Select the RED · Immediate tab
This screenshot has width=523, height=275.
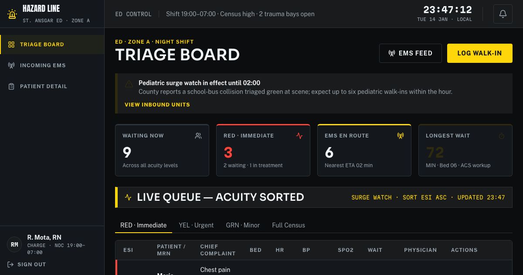tap(143, 225)
